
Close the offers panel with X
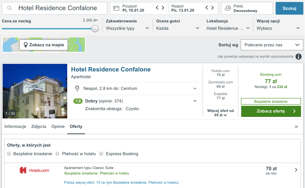click(296, 127)
